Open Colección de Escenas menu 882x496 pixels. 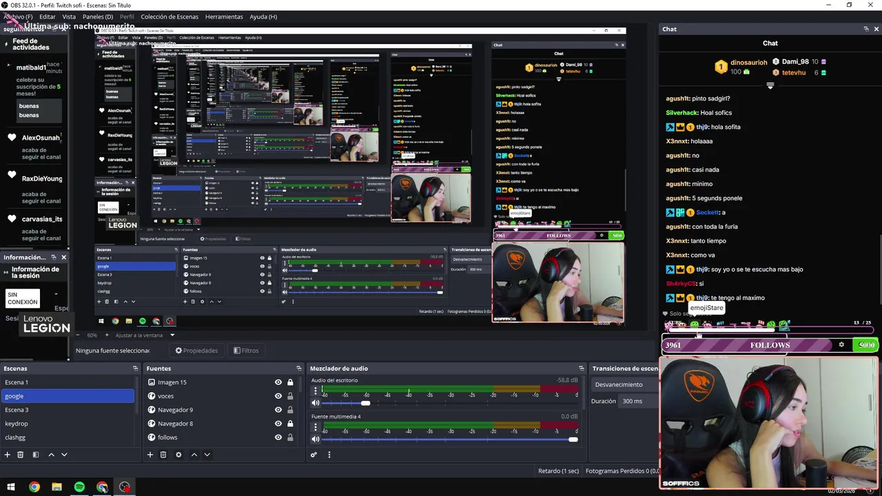[170, 17]
